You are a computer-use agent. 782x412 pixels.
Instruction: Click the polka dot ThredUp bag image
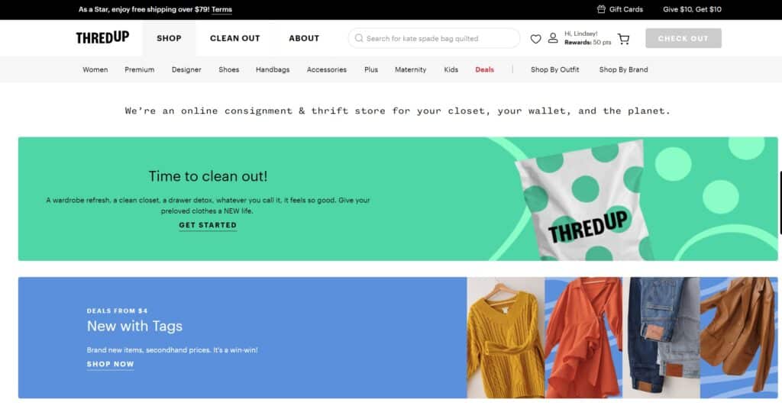[583, 200]
